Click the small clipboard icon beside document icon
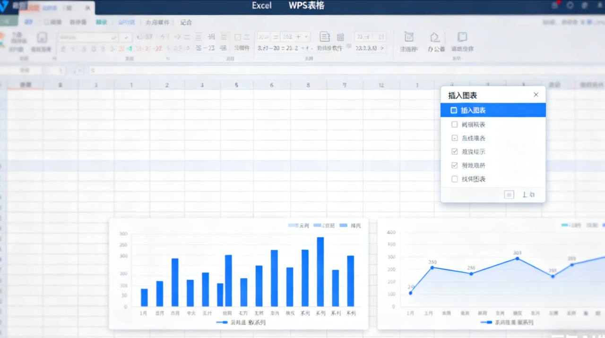The image size is (605, 338). pyautogui.click(x=340, y=37)
